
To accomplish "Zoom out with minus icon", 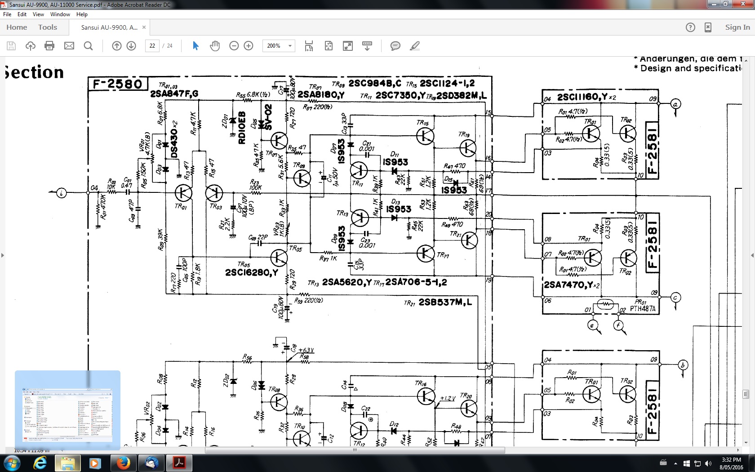I will tap(234, 46).
